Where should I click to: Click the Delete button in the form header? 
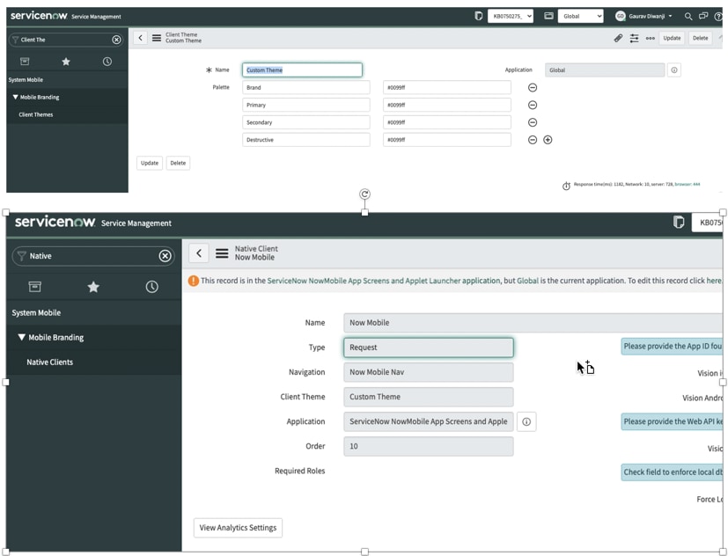[x=700, y=38]
